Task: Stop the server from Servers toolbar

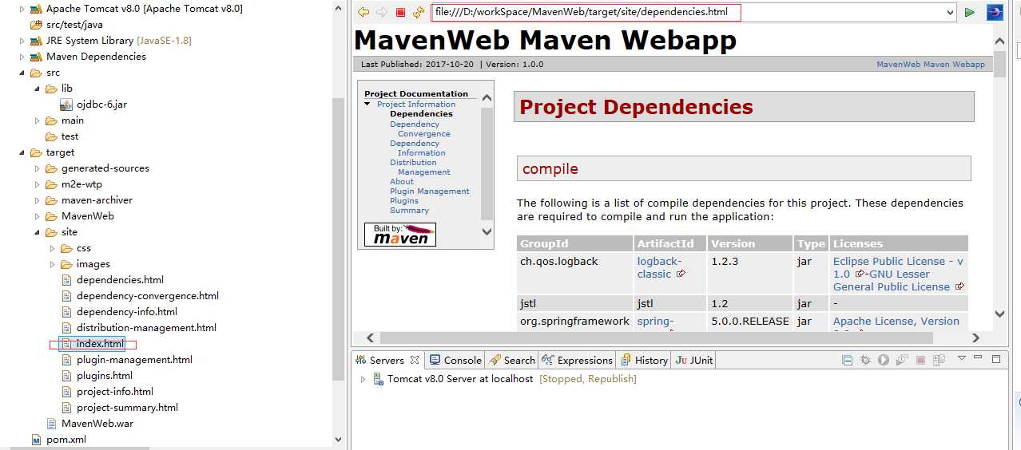Action: [920, 361]
